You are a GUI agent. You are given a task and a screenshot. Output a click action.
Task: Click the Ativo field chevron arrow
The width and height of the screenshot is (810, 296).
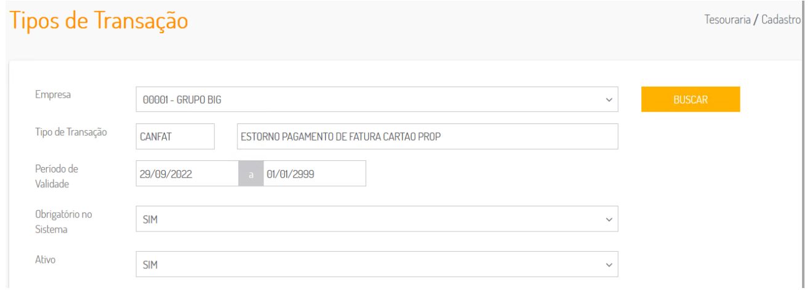coord(609,265)
